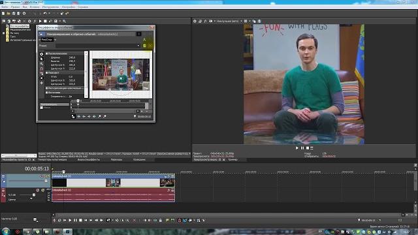418x235 pixels.
Task: Delete the keyframe in Pan/Crop controls
Action: 104,116
